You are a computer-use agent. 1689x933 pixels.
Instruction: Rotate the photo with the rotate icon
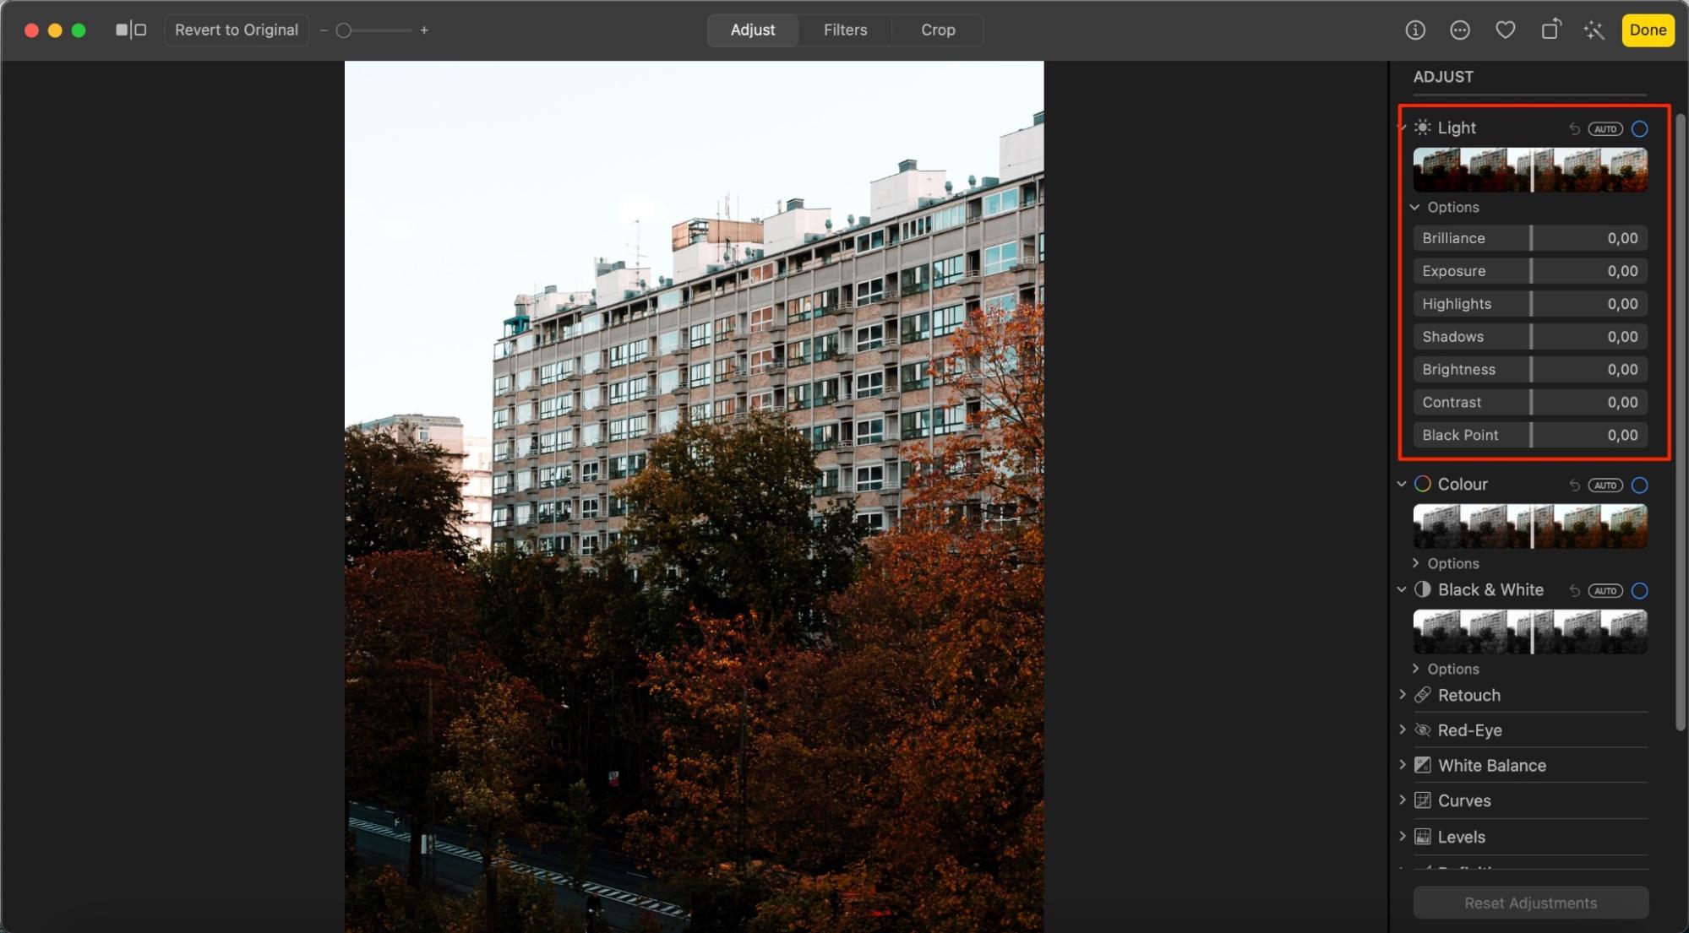(x=1550, y=30)
